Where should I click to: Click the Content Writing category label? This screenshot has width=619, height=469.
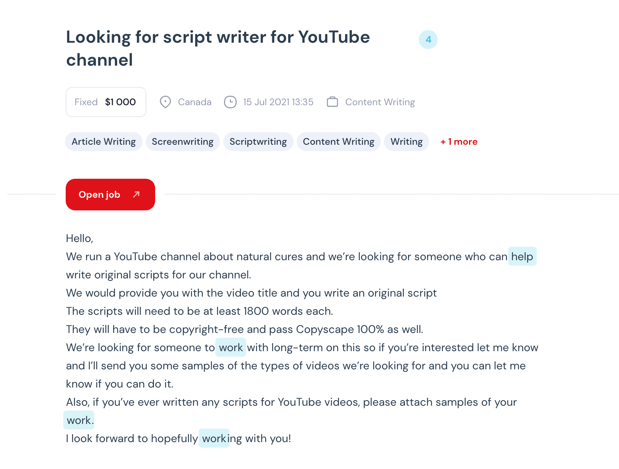click(x=380, y=102)
